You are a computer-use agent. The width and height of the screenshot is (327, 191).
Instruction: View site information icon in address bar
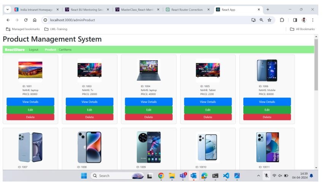(45, 20)
